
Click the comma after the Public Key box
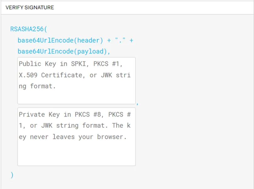pyautogui.click(x=138, y=103)
